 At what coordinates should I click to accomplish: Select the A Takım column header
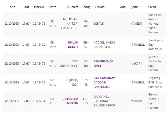(73, 7)
